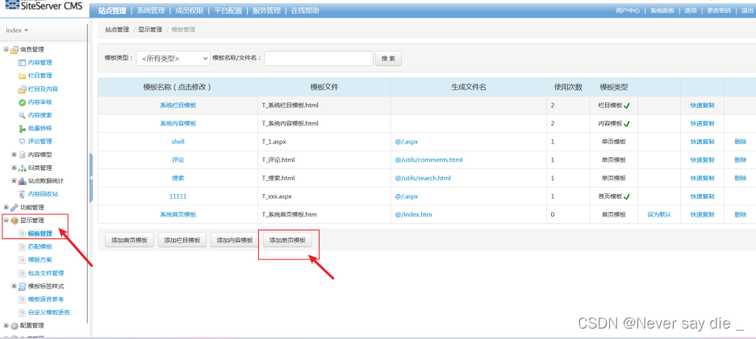The width and height of the screenshot is (756, 339).
Task: Click the 内容管理 table icon in sidebar
Action: point(22,63)
